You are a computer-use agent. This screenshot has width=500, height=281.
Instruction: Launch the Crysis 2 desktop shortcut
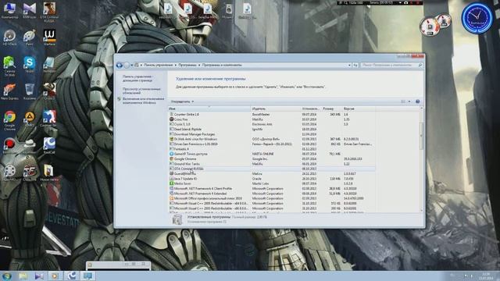click(x=49, y=92)
